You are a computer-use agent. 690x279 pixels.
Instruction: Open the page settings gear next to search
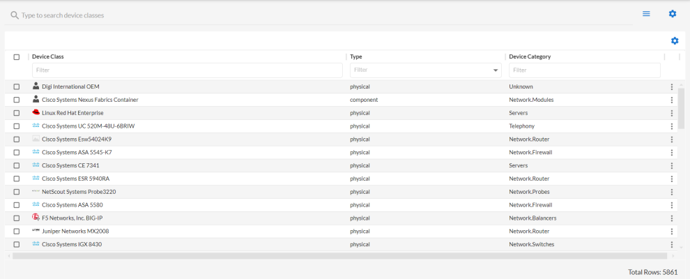tap(673, 14)
